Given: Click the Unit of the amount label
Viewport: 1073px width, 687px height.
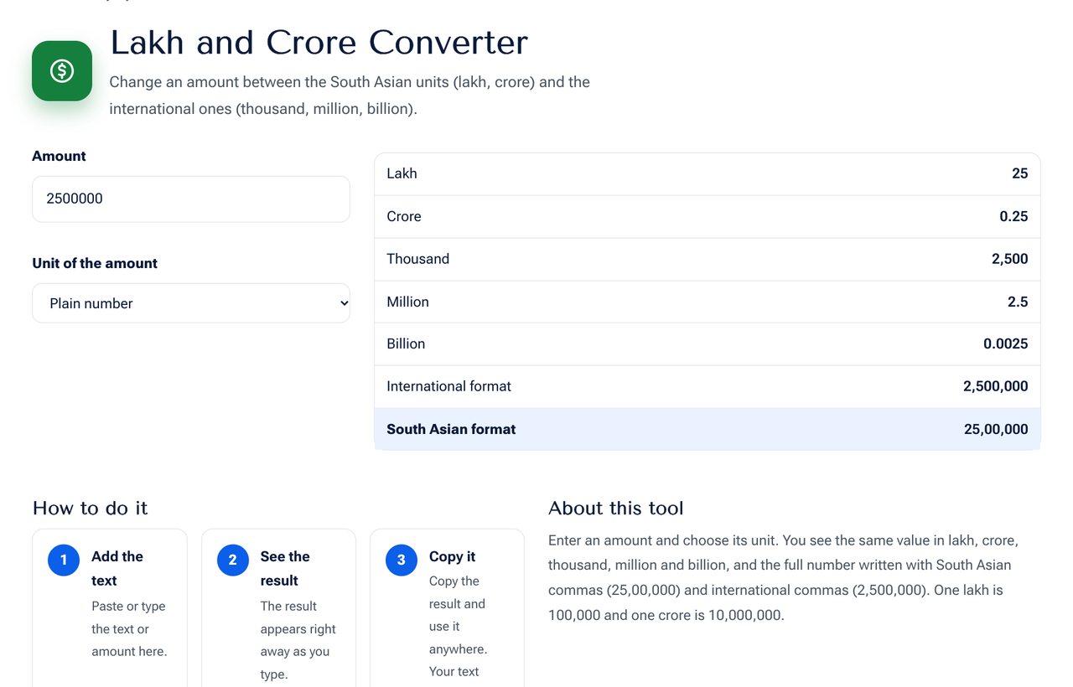Looking at the screenshot, I should [95, 263].
